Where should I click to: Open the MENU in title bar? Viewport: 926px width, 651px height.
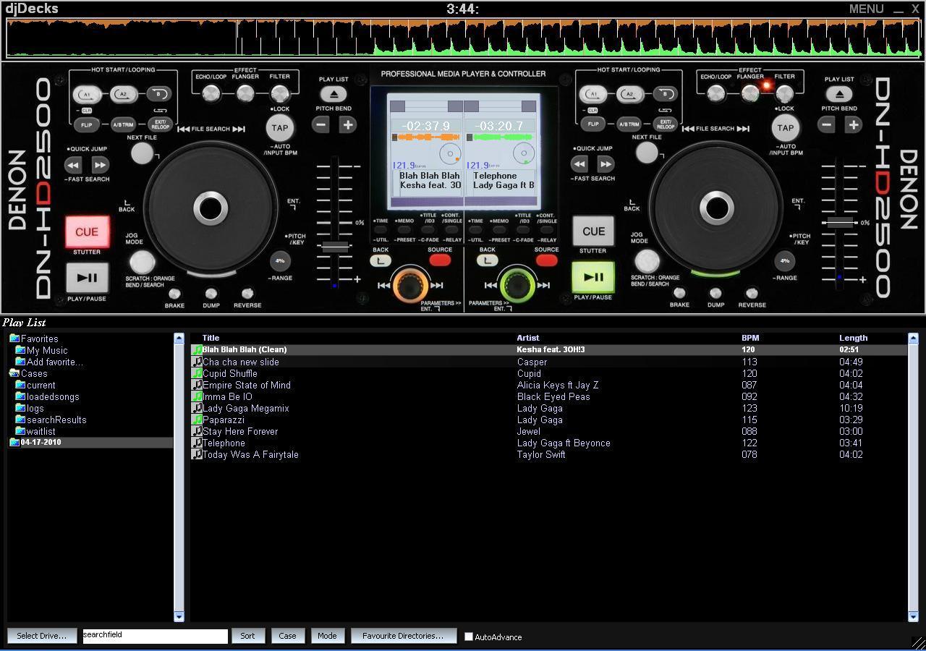point(866,9)
